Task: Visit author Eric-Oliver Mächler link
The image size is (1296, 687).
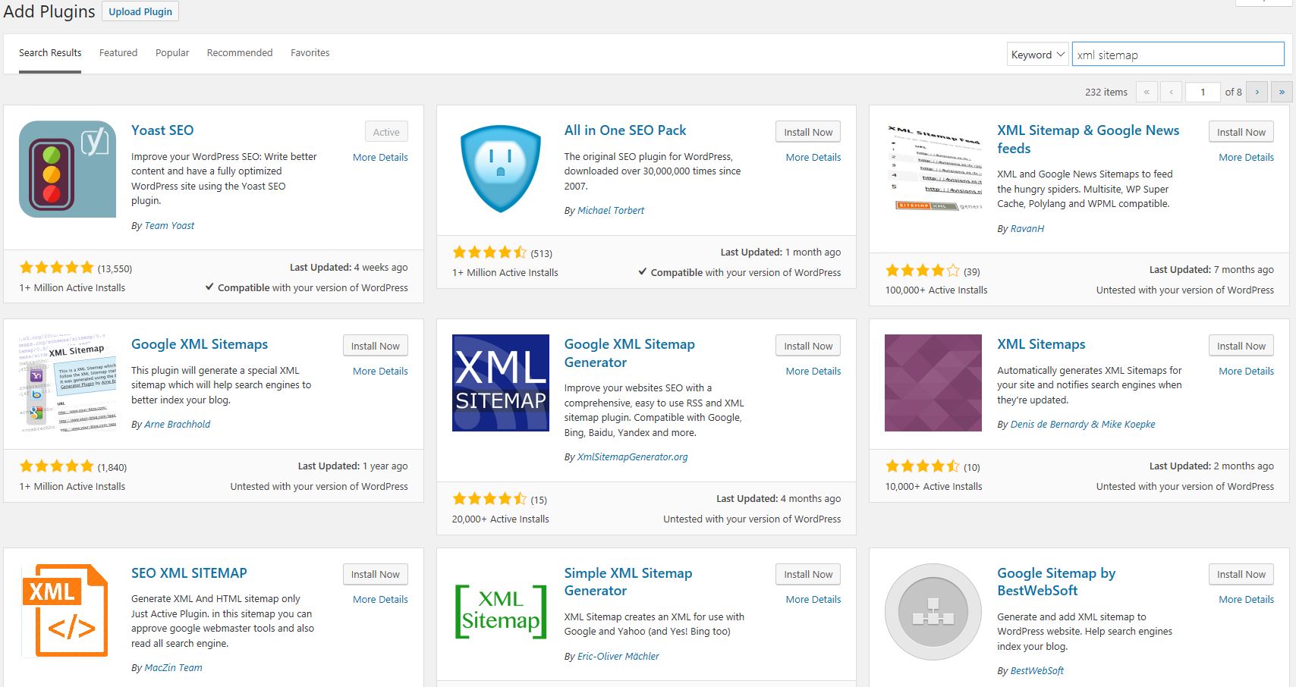Action: tap(618, 656)
